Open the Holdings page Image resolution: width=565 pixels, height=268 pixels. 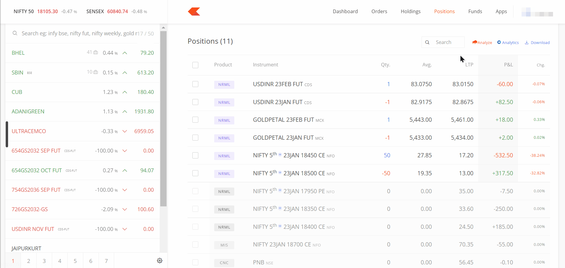pos(411,11)
